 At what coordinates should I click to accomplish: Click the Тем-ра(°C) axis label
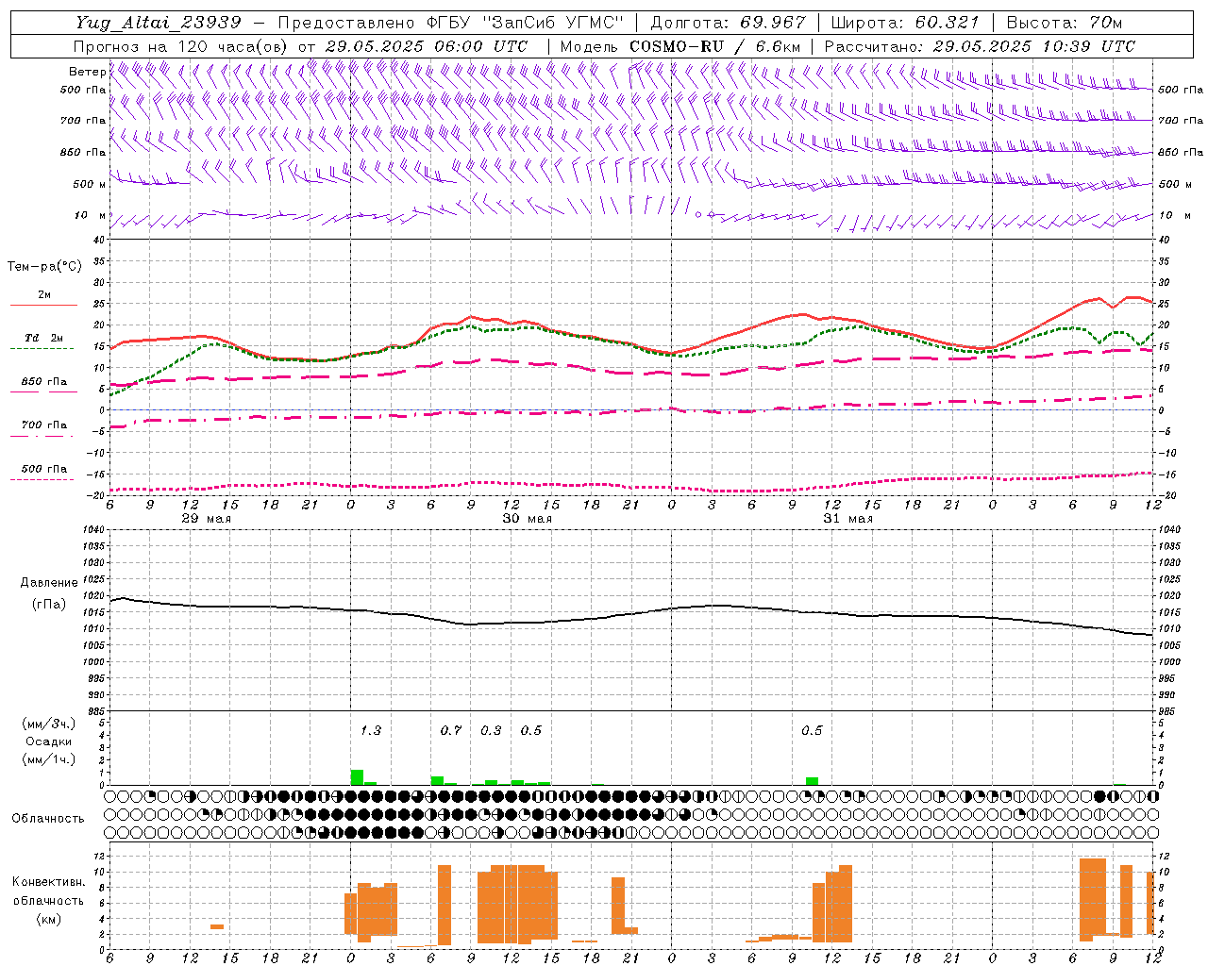coord(44,267)
